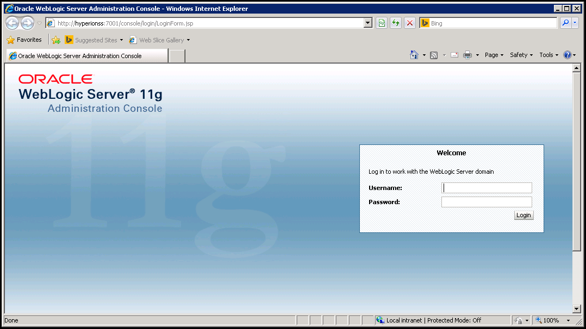Open the Tools menu

(548, 55)
